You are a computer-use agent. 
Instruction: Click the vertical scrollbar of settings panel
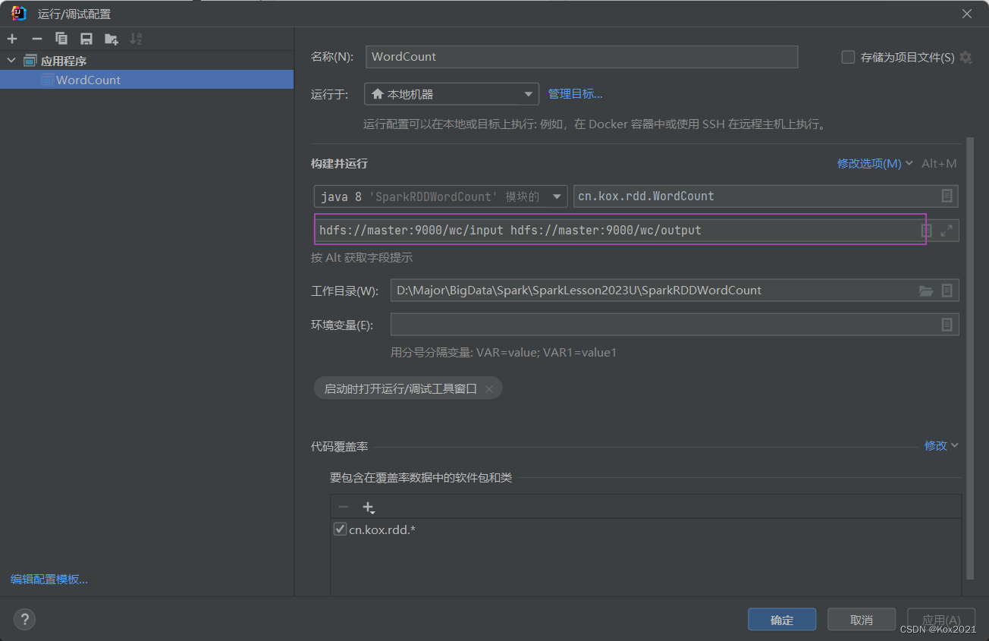coord(969,357)
